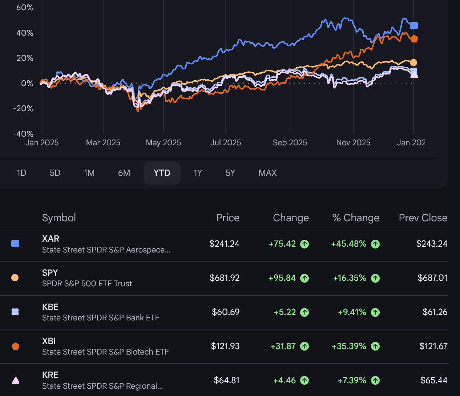Sort table by % Change column header
The image size is (460, 396).
[x=355, y=218]
